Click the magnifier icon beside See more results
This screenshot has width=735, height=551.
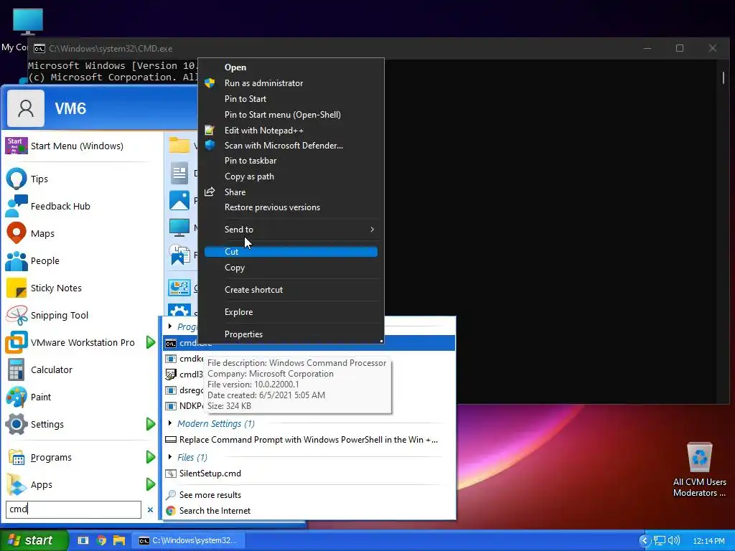(x=171, y=495)
